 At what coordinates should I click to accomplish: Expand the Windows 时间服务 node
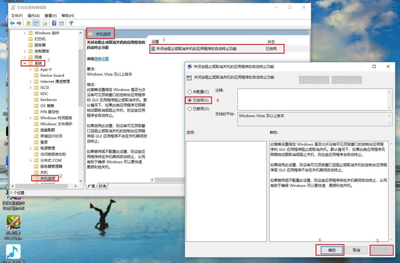pos(31,118)
